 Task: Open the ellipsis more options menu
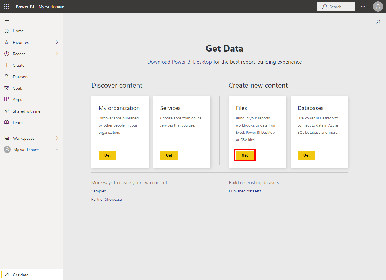363,7
